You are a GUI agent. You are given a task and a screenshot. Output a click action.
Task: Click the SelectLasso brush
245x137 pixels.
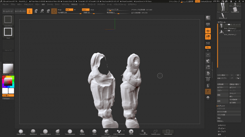pyautogui.click(x=156, y=132)
